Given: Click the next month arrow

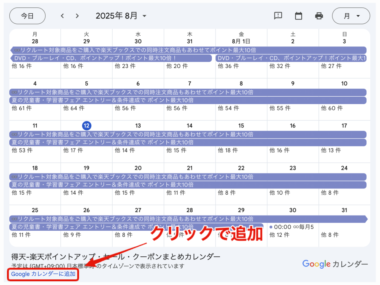Looking at the screenshot, I should tap(77, 16).
